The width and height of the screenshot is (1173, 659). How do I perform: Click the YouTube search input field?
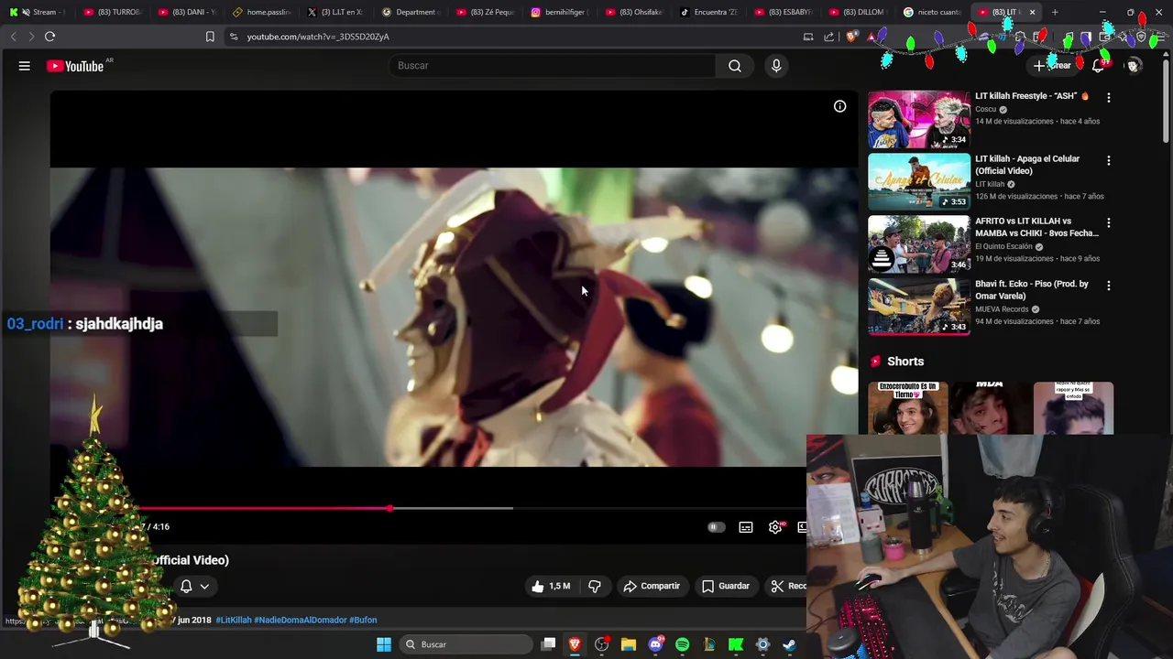[x=553, y=66]
